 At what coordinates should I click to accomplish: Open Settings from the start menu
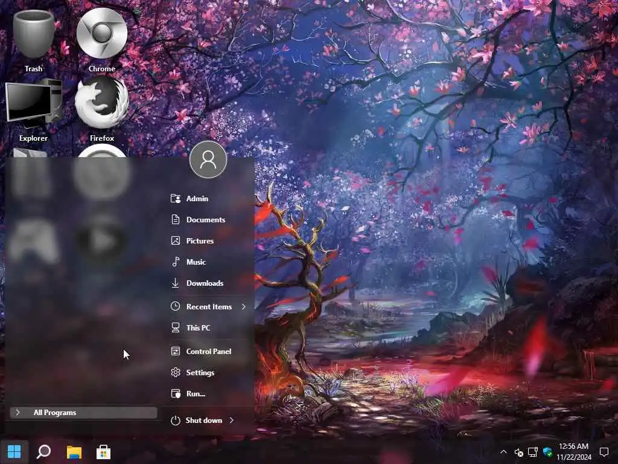point(208,372)
